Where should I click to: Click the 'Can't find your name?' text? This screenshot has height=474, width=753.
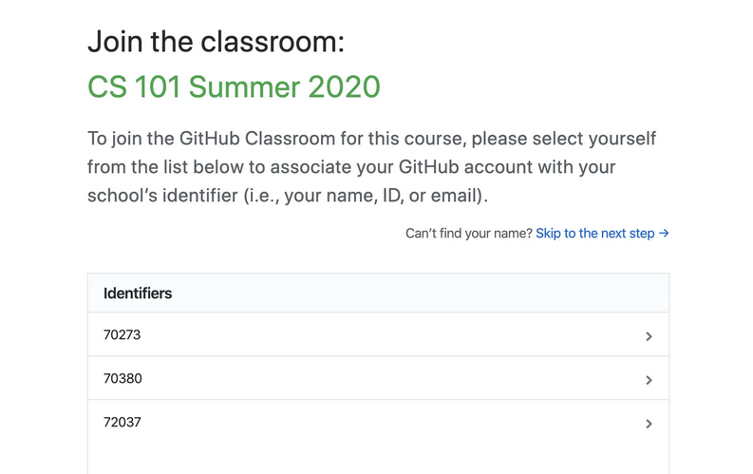(468, 233)
